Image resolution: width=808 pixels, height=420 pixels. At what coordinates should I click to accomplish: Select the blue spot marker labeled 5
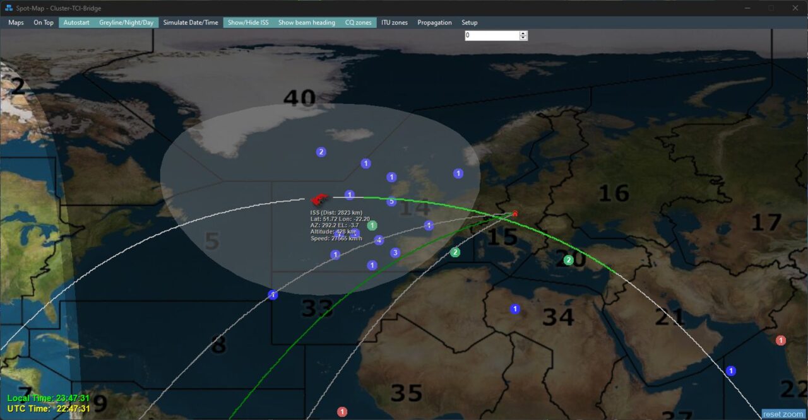pos(391,202)
